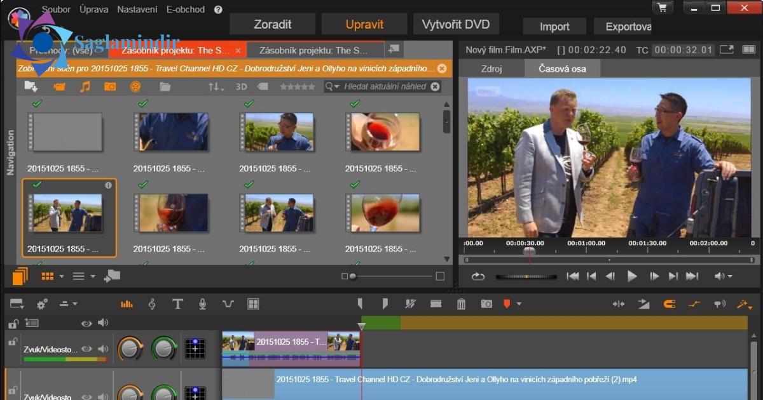Filter library by audio music note icon
This screenshot has height=400, width=763.
(x=85, y=86)
